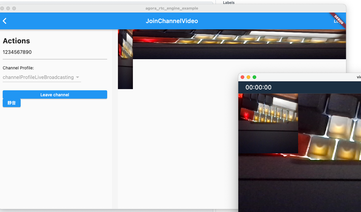Click the green zoom button on the video window

[x=254, y=77]
